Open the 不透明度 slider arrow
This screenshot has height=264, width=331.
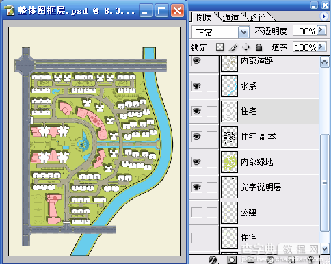pyautogui.click(x=321, y=30)
